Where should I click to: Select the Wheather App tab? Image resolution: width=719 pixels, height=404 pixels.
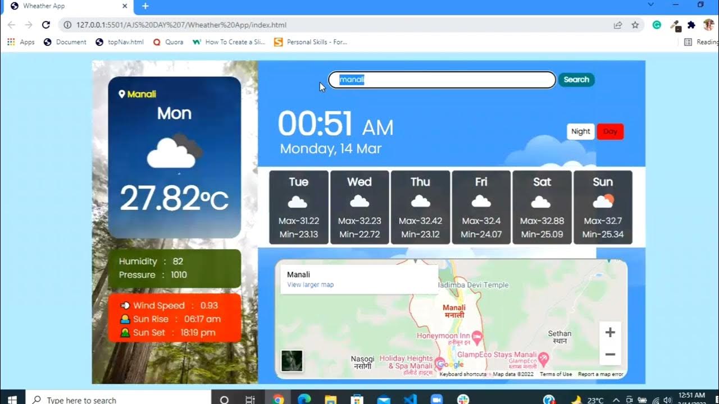[67, 7]
